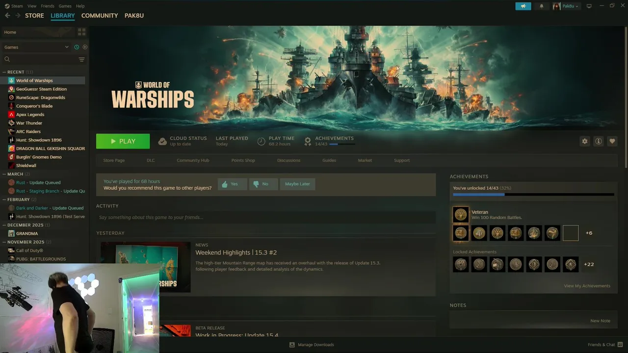Collapse the RECENT group
The height and width of the screenshot is (353, 628).
[x=16, y=72]
